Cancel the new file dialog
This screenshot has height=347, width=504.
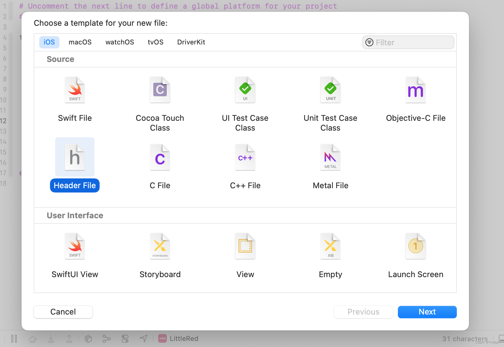(x=63, y=312)
